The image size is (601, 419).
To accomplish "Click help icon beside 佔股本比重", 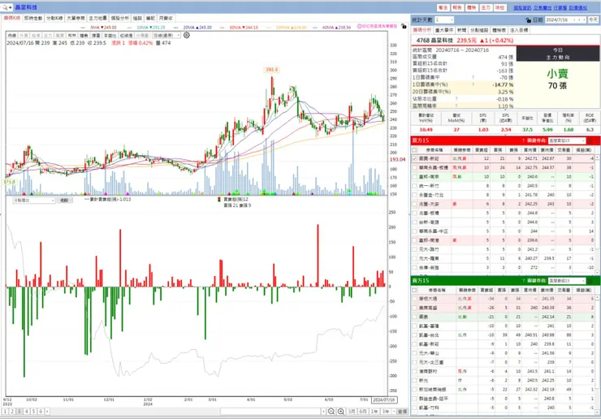I will 456,99.
